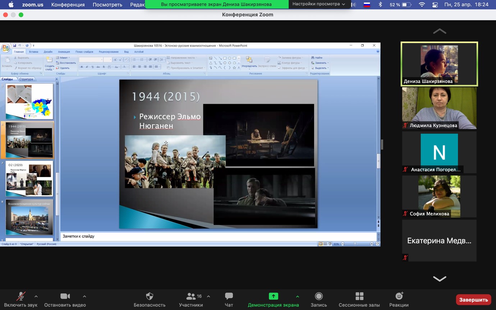Viewport: 496px width, 310px height.
Task: Select Людмила Кузнецова video tile
Action: (439, 108)
